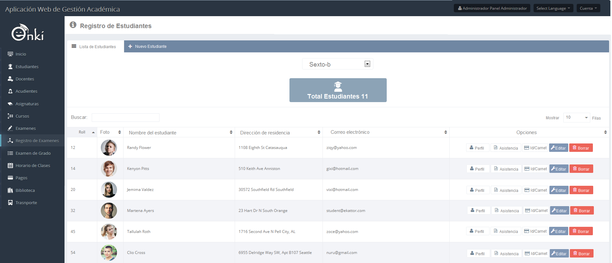This screenshot has width=612, height=263.
Task: Go to Horario de Clases in sidebar
Action: 32,165
